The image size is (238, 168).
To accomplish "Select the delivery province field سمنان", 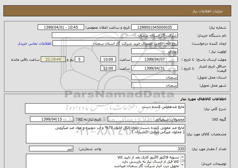I will pos(154,77).
